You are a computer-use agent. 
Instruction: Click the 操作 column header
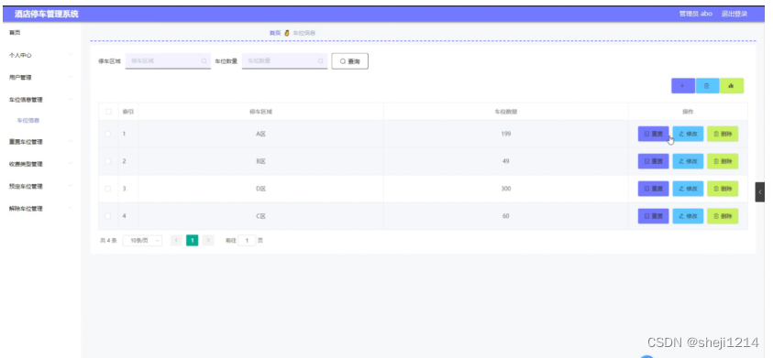point(688,112)
